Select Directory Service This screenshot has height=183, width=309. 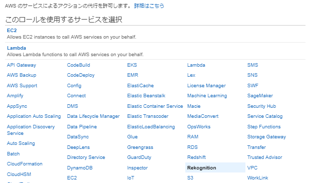[x=86, y=157]
